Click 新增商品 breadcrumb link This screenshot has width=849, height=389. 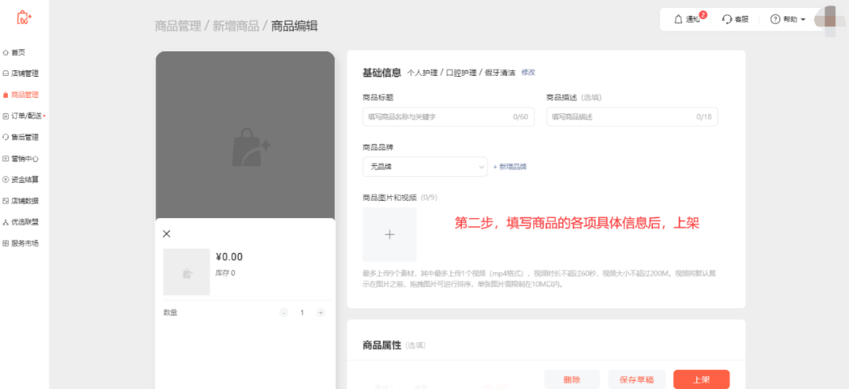click(x=236, y=26)
